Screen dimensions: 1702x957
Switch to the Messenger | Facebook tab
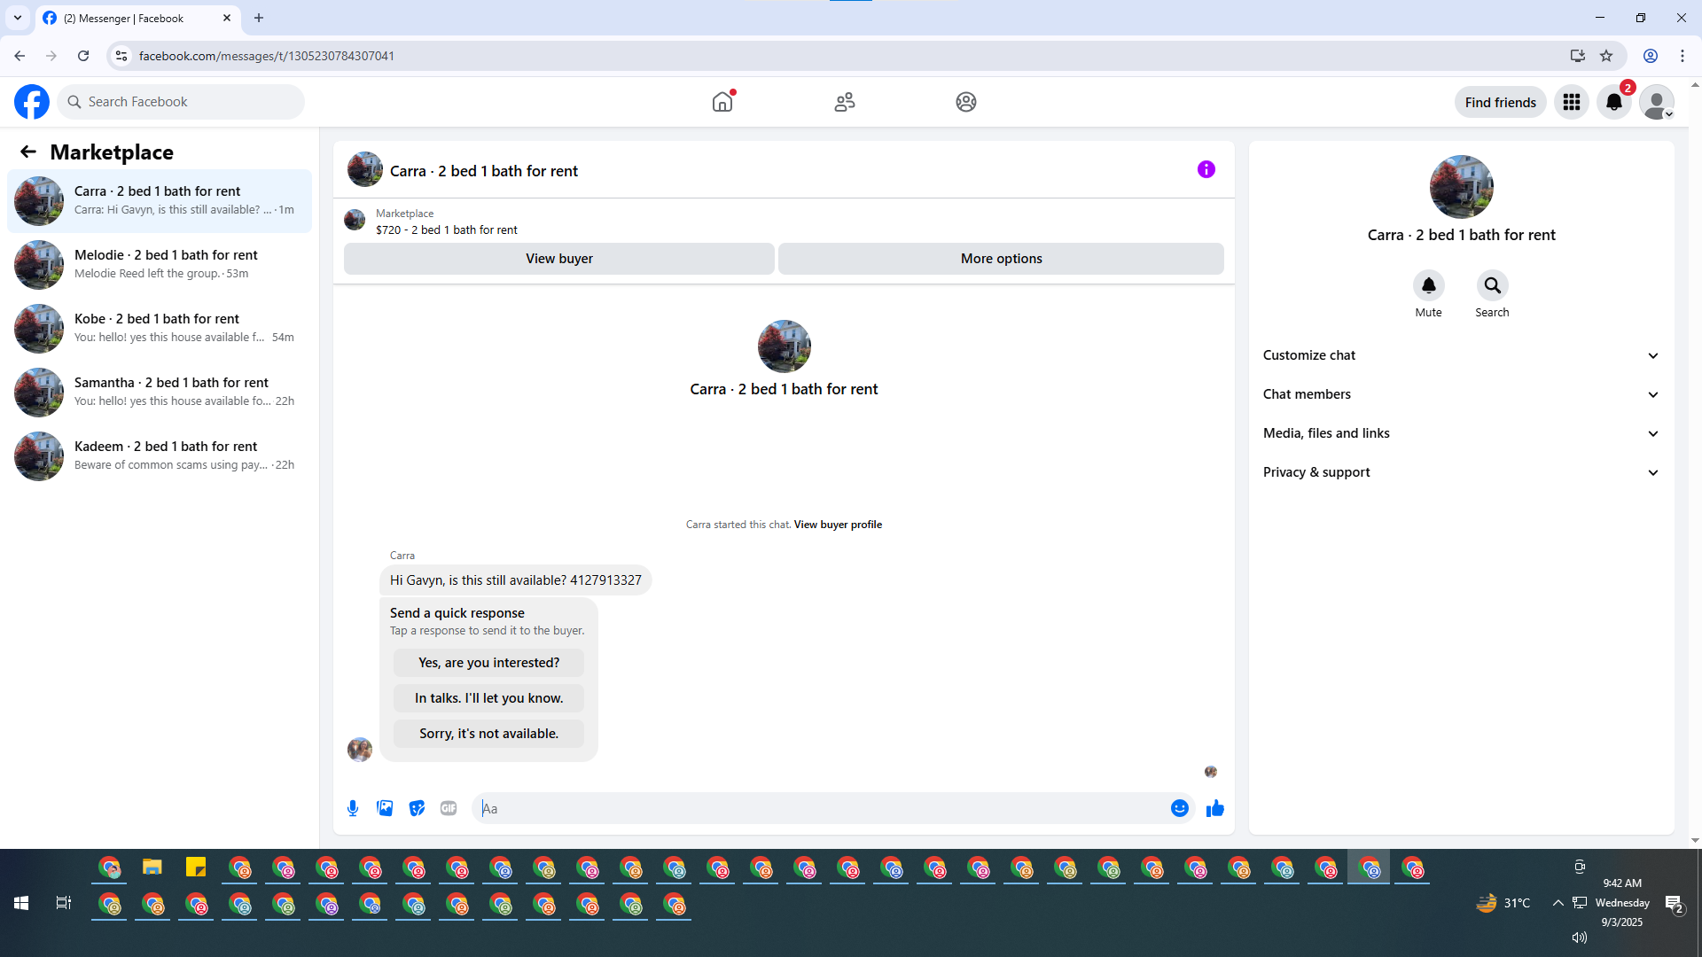click(137, 18)
